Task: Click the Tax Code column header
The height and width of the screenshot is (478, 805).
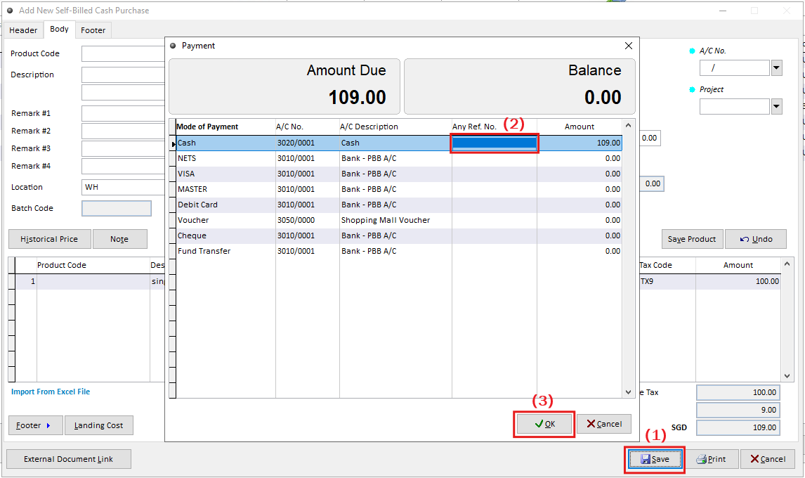Action: (667, 265)
